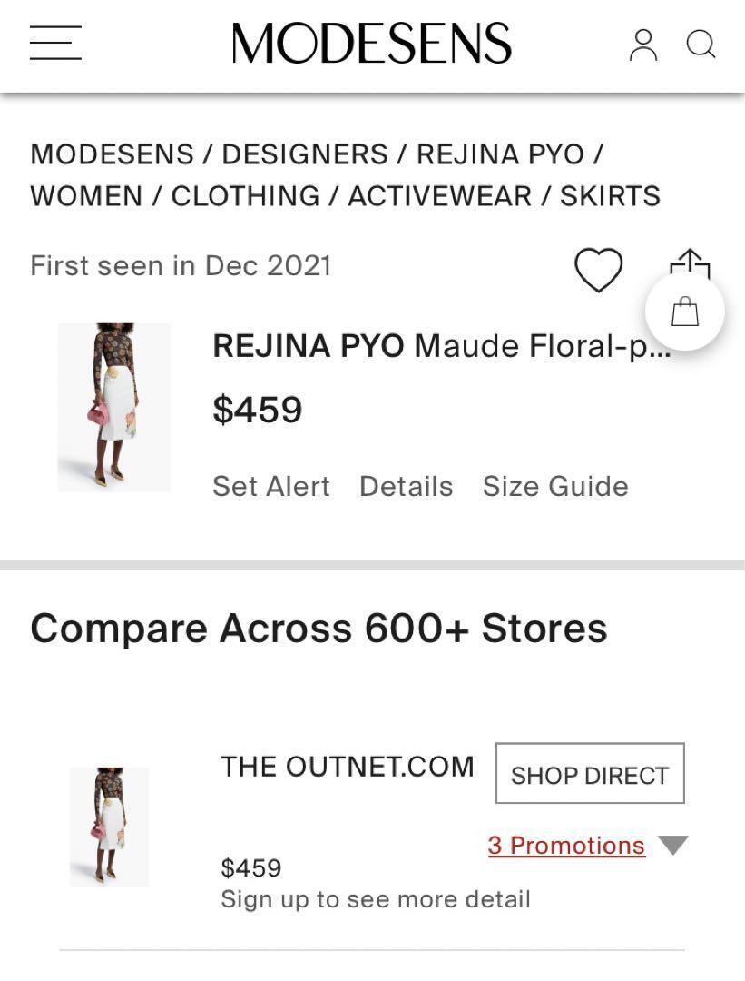This screenshot has width=745, height=981.
Task: Click the SHOP DIRECT button
Action: [x=590, y=773]
